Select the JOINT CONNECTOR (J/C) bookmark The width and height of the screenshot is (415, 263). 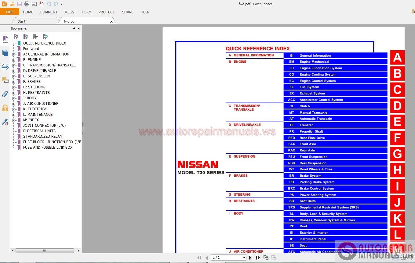point(44,126)
